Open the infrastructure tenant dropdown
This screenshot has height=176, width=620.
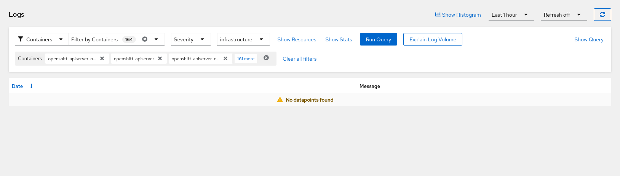(243, 39)
